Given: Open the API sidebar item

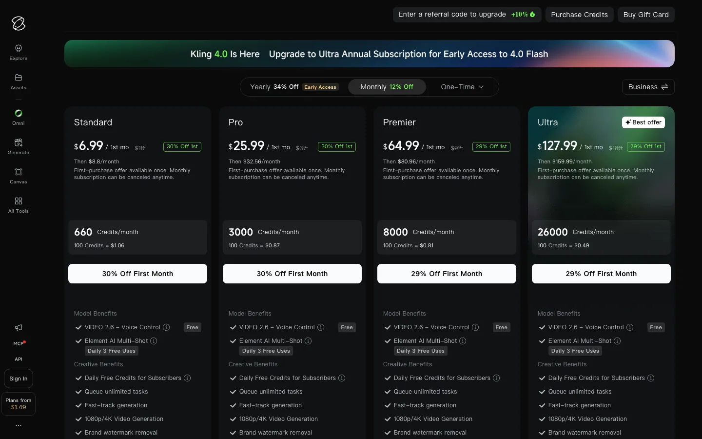Looking at the screenshot, I should point(19,359).
